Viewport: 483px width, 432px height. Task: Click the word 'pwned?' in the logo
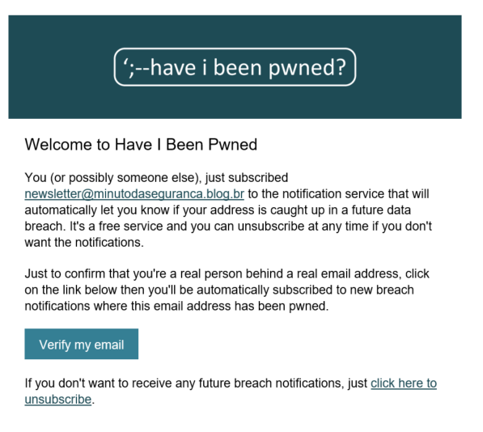[307, 68]
